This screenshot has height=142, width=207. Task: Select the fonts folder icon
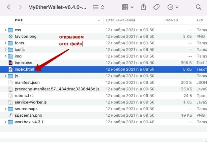click(11, 43)
